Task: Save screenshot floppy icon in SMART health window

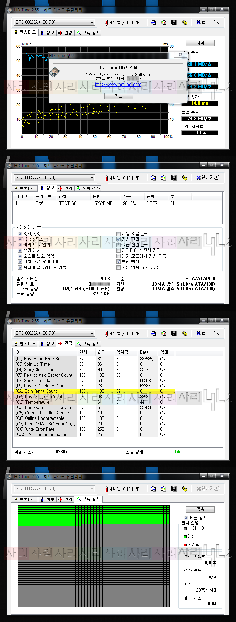Action: 174,333
